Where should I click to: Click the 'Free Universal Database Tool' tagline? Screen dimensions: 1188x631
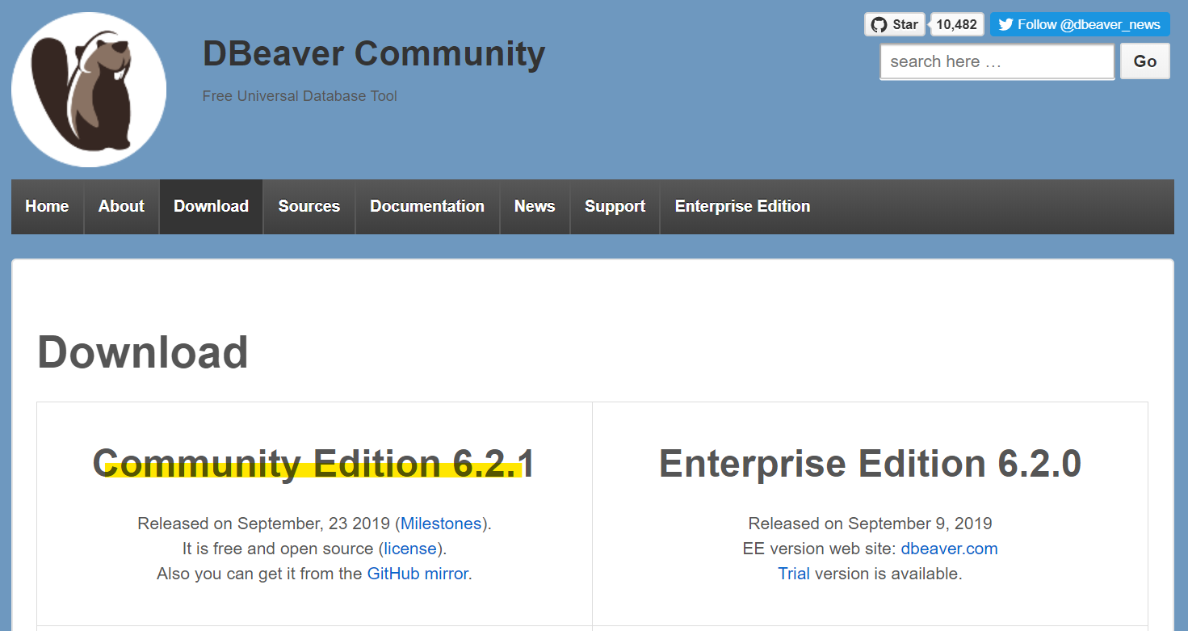coord(300,96)
